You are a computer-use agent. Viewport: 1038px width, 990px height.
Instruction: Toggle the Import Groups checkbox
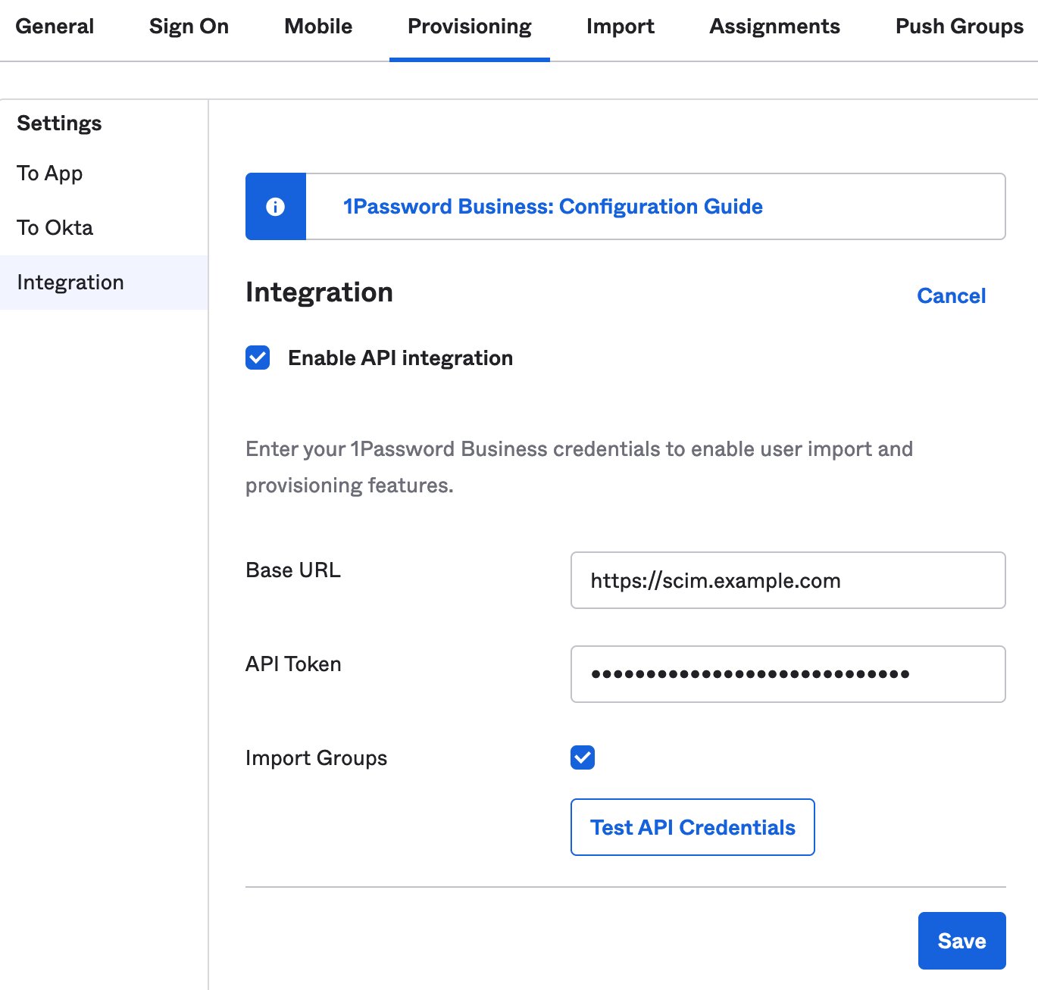tap(583, 757)
